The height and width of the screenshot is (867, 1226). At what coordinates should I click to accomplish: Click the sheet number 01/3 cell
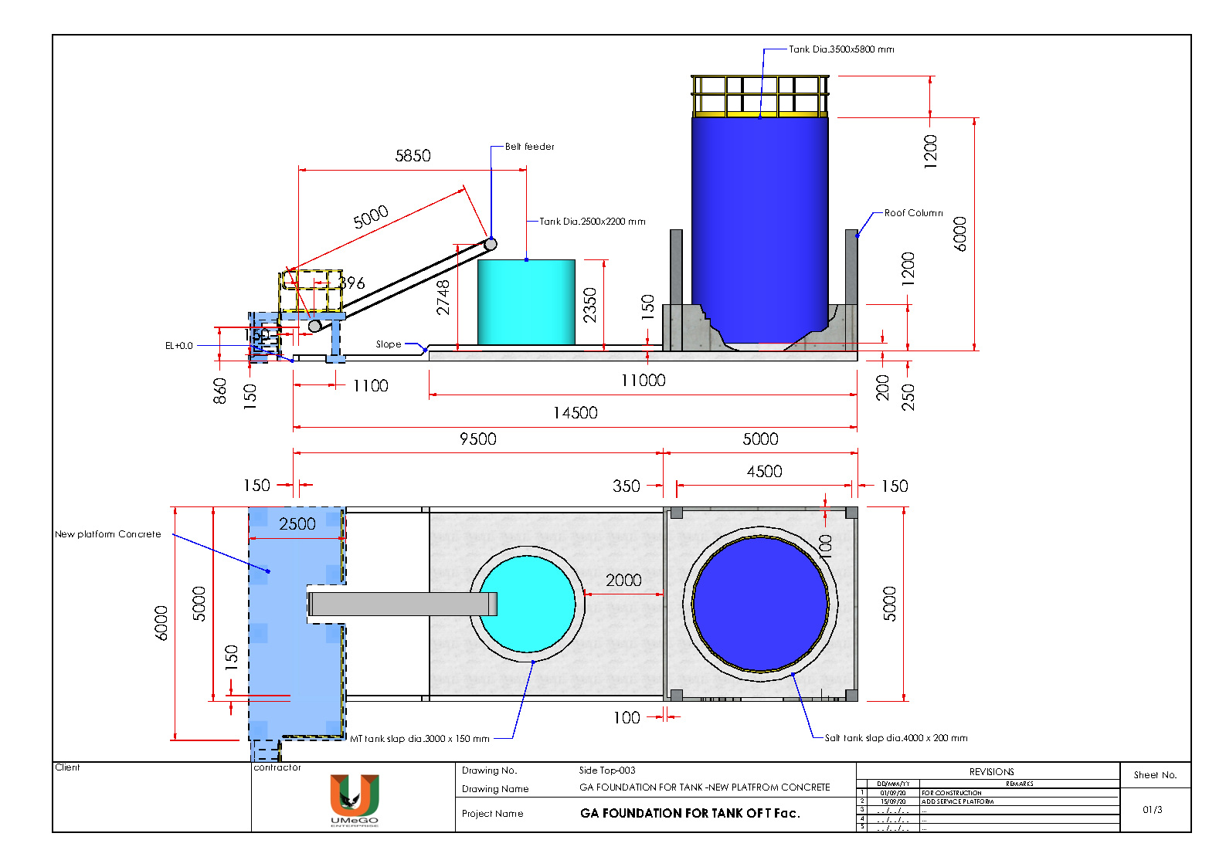pyautogui.click(x=1153, y=810)
